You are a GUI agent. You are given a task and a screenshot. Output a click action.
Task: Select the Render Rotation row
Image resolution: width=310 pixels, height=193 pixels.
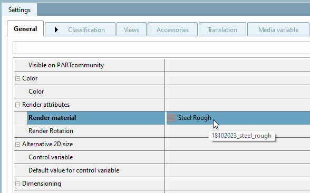[x=90, y=131]
